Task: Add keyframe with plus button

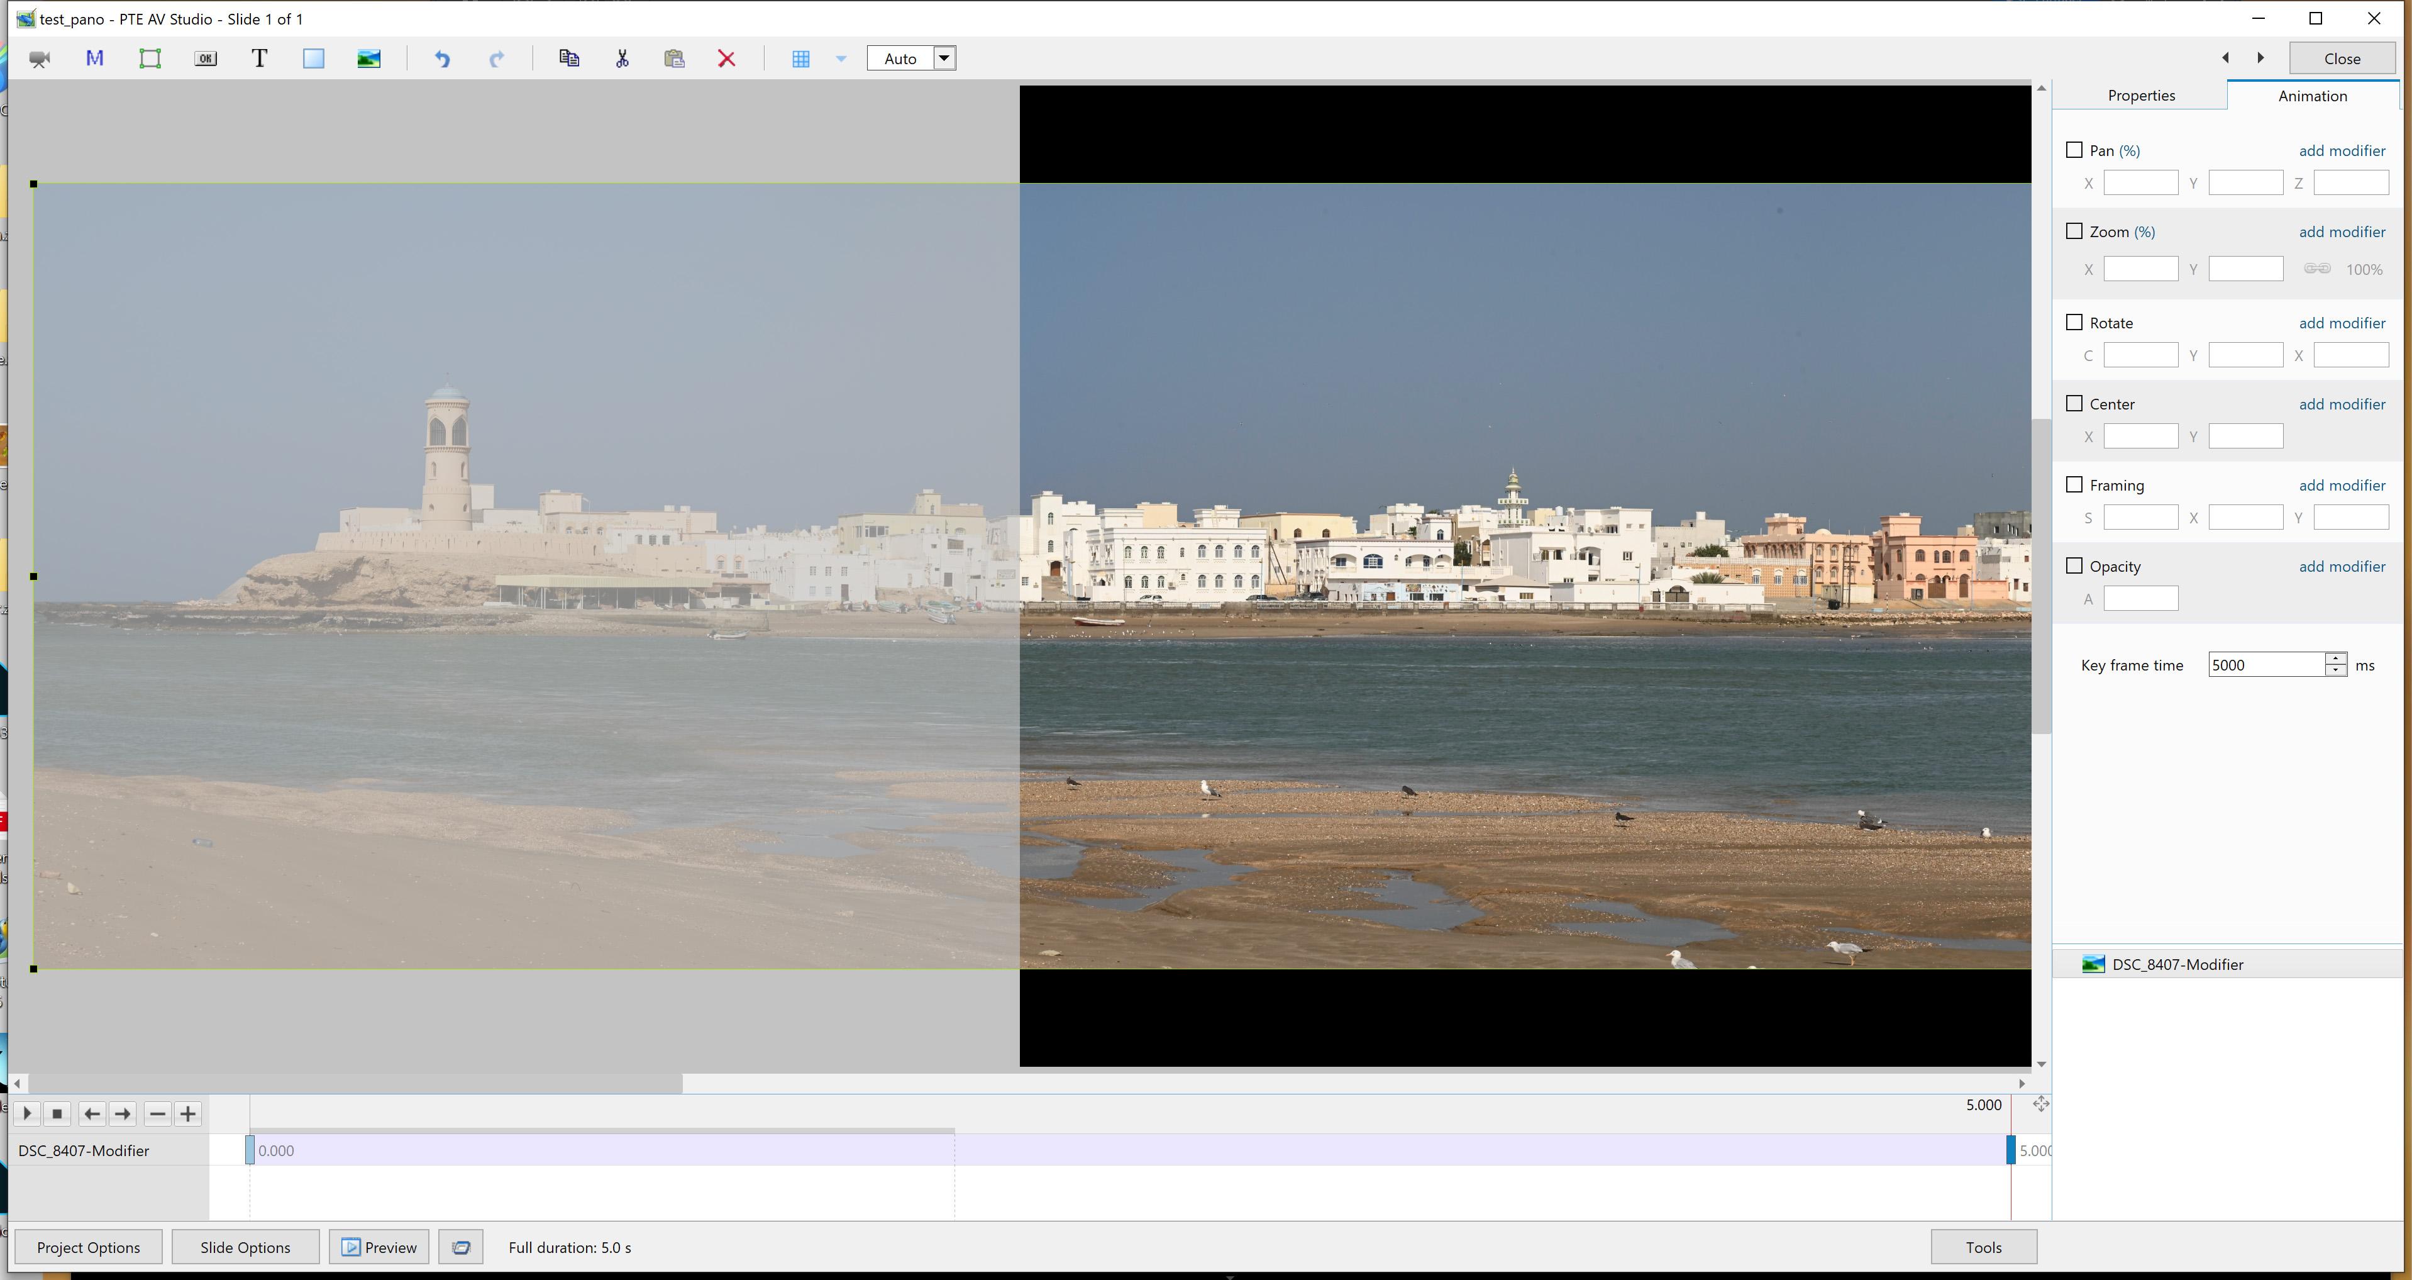Action: [x=187, y=1113]
